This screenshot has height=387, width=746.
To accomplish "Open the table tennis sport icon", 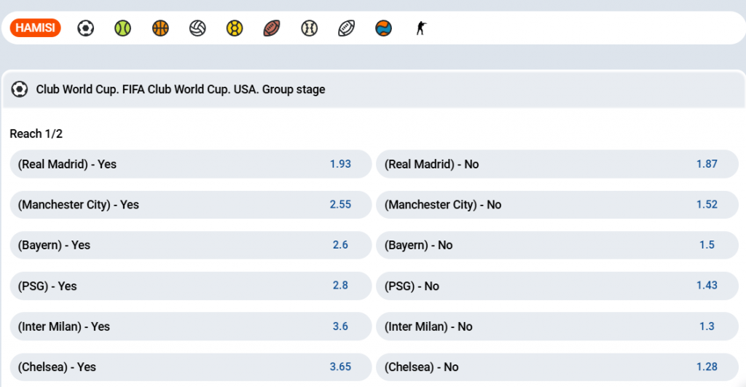I will click(383, 28).
